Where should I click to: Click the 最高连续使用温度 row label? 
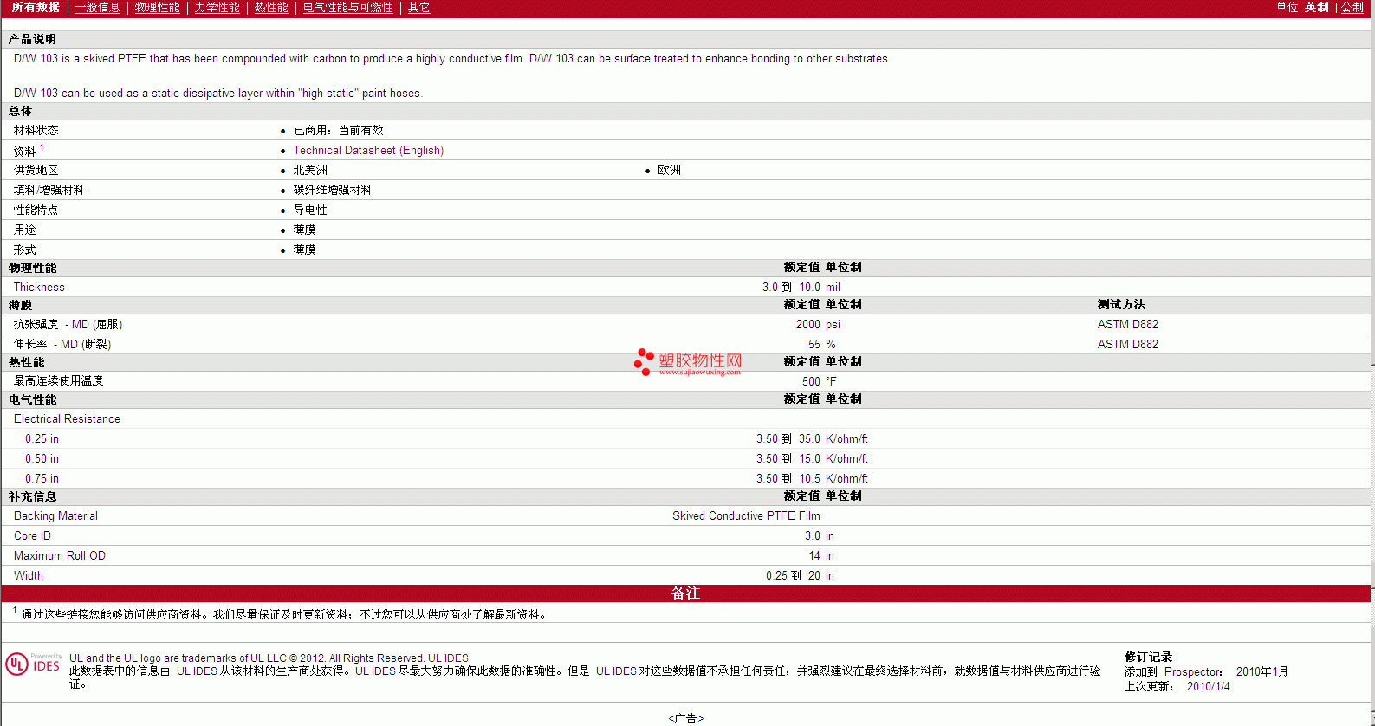tap(58, 381)
